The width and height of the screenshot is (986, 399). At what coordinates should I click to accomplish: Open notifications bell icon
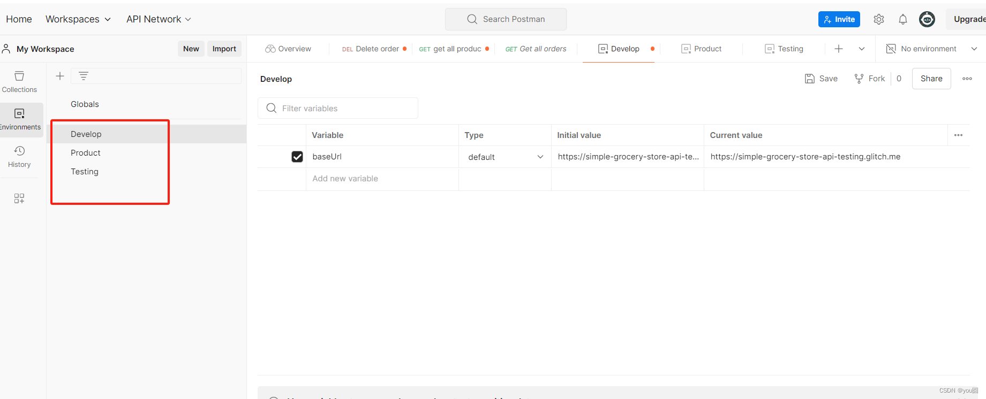(903, 19)
